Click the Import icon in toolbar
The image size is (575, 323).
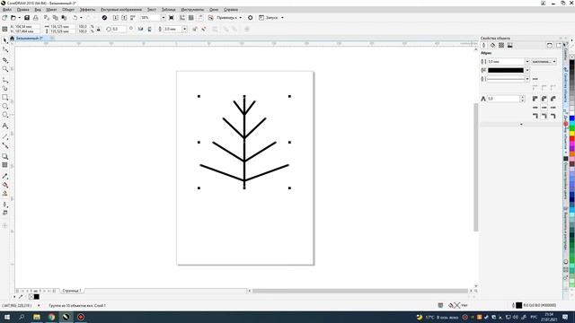click(116, 18)
